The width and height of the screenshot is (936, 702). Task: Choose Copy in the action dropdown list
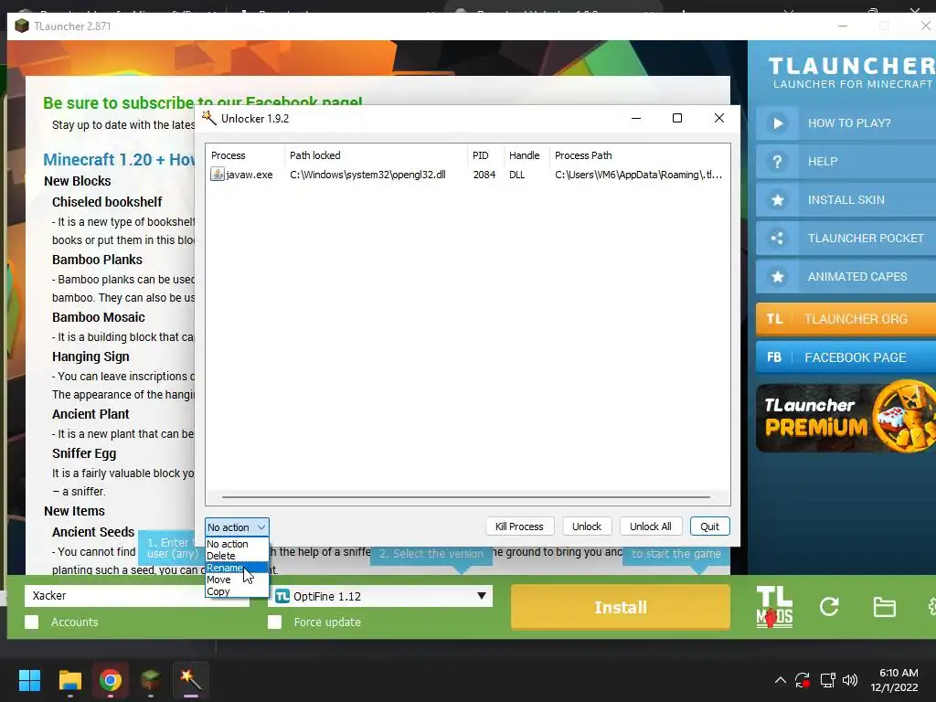(x=237, y=591)
